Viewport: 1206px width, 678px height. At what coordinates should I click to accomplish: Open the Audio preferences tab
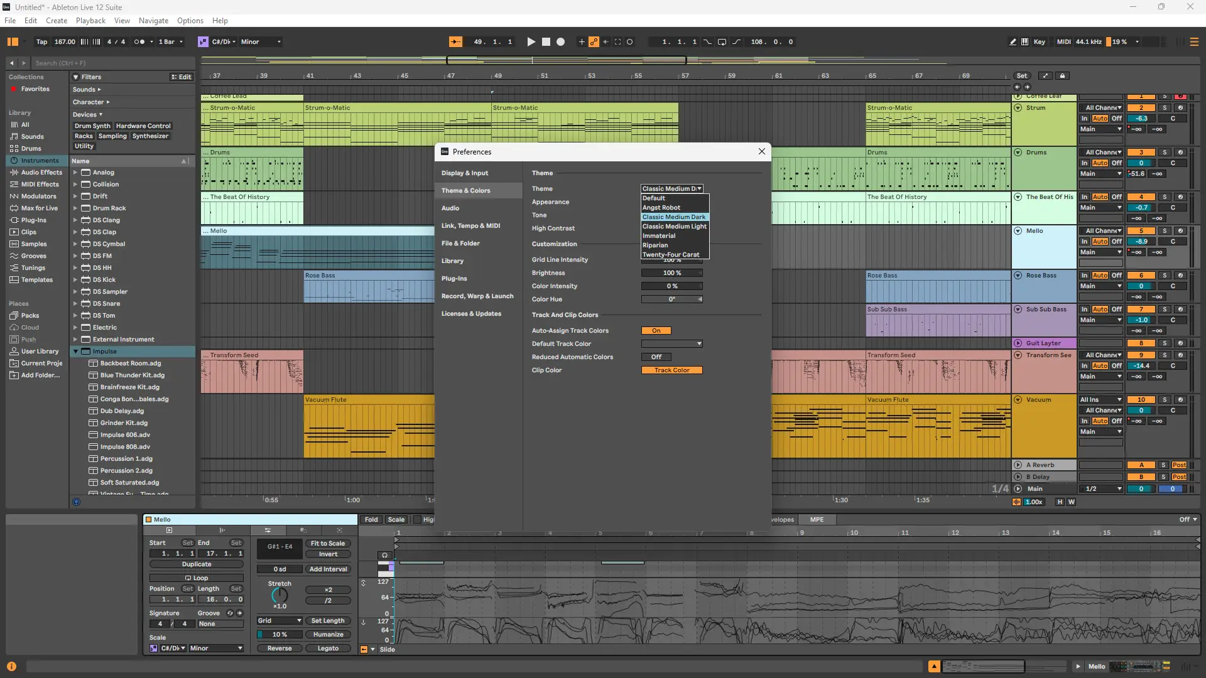450,208
